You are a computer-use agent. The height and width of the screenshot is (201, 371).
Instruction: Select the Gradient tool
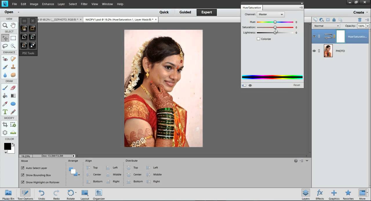coord(13,96)
